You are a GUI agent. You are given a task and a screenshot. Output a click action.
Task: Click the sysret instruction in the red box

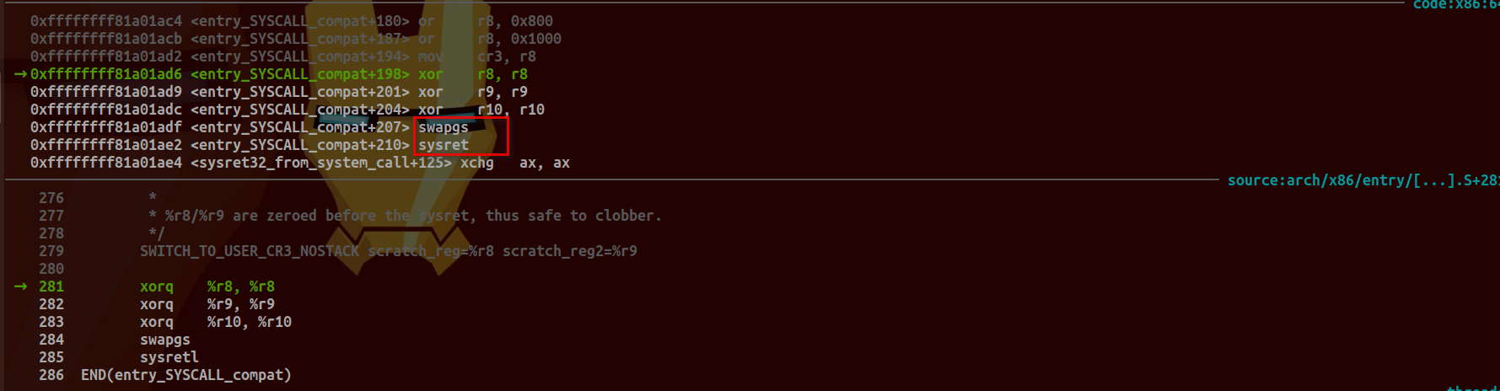(444, 145)
